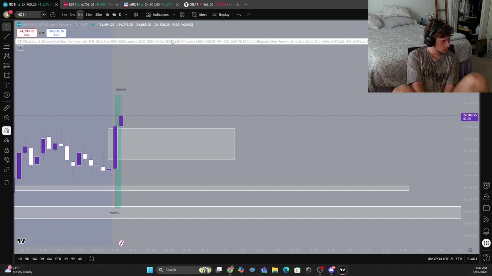Viewport: 492px width, 276px height.
Task: Toggle hide all drawings eye icon
Action: pyautogui.click(x=7, y=159)
